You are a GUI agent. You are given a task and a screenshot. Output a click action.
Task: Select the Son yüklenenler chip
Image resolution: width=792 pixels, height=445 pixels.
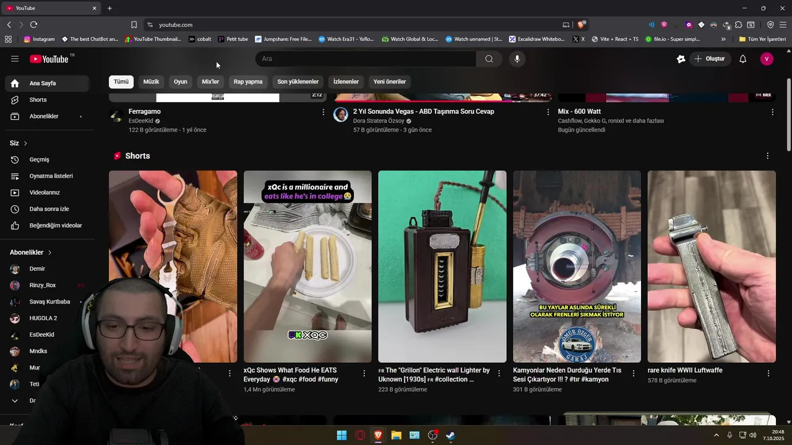(x=298, y=82)
